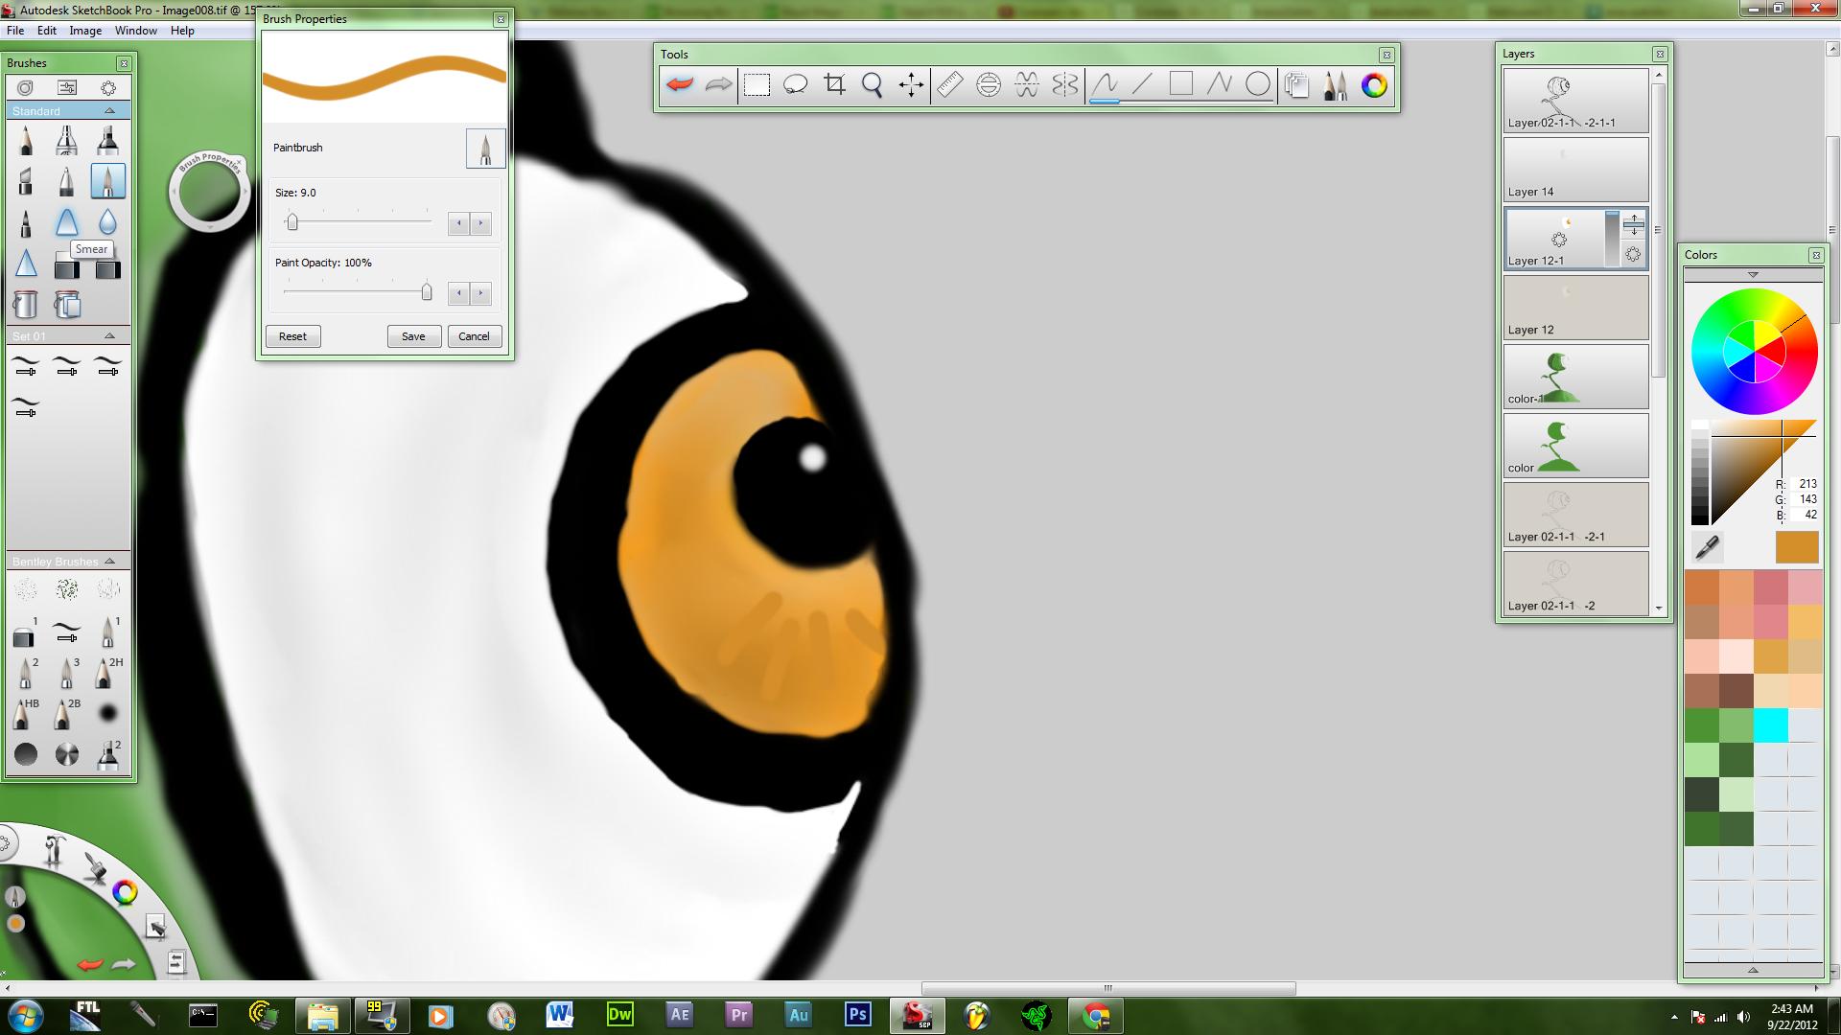The image size is (1841, 1035).
Task: Select the Oval draw style
Action: (1258, 85)
